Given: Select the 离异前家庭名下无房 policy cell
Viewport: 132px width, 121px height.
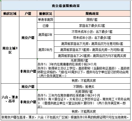Looking at the screenshot, I should coord(92,44).
